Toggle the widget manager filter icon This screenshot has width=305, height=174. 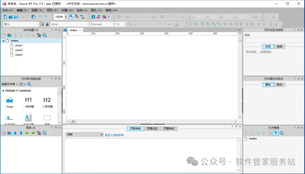point(276,133)
